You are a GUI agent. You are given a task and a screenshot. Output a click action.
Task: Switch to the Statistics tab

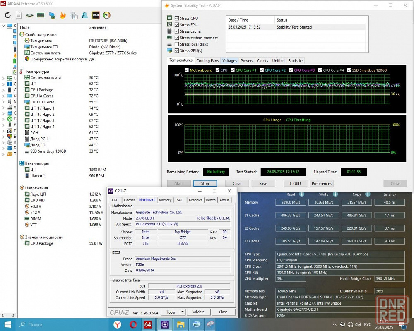(x=296, y=61)
